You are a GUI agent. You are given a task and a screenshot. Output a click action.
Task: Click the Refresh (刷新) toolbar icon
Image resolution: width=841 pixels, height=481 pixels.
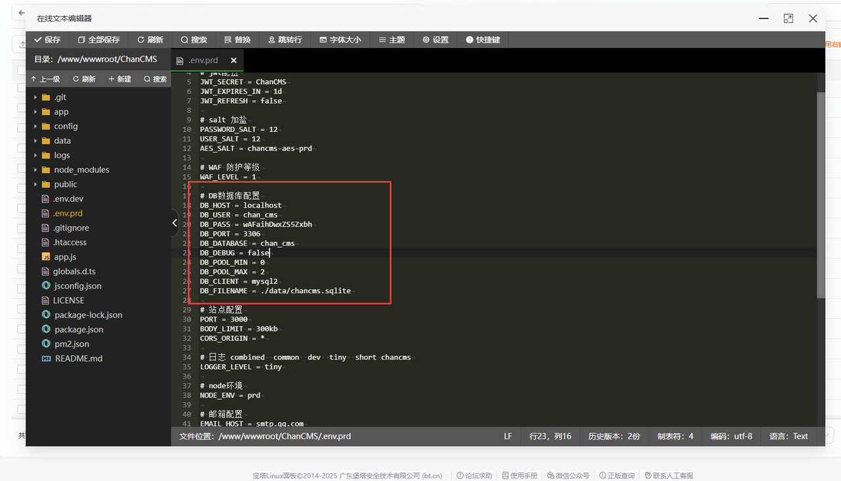coord(150,40)
